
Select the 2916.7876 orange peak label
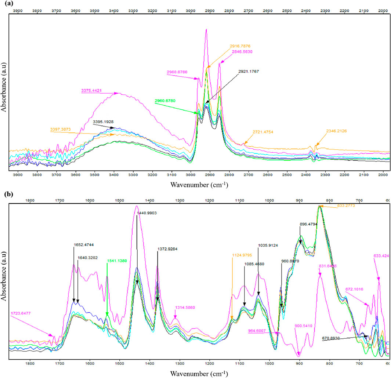pos(240,46)
